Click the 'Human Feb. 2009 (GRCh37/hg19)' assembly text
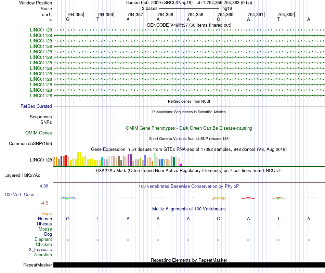Viewport: 325px width, 273px height. pos(159,3)
